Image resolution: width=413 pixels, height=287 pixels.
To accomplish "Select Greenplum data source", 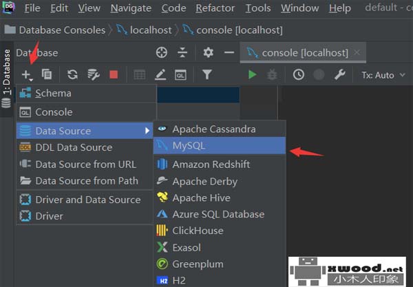I will [x=220, y=264].
